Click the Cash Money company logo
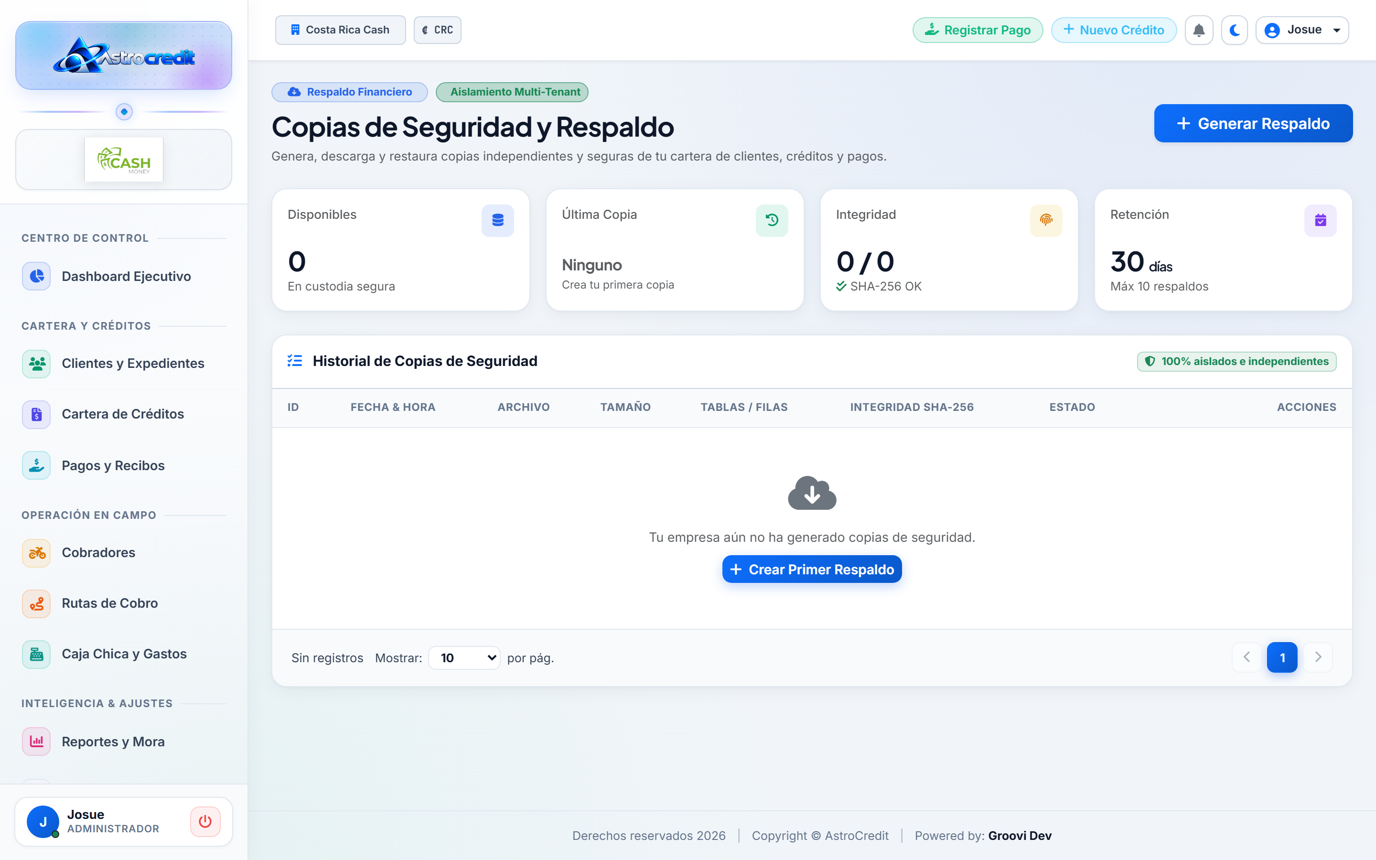The width and height of the screenshot is (1376, 860). [x=123, y=160]
